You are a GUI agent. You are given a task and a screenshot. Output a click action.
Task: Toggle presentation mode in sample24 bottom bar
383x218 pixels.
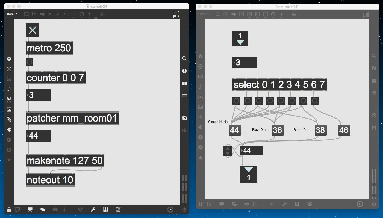[30, 210]
